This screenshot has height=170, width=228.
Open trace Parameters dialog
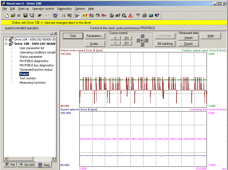[95, 36]
